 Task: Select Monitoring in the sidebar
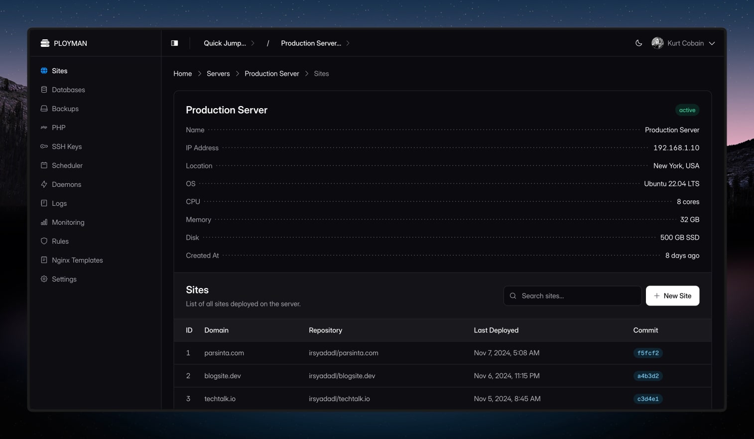pyautogui.click(x=95, y=222)
